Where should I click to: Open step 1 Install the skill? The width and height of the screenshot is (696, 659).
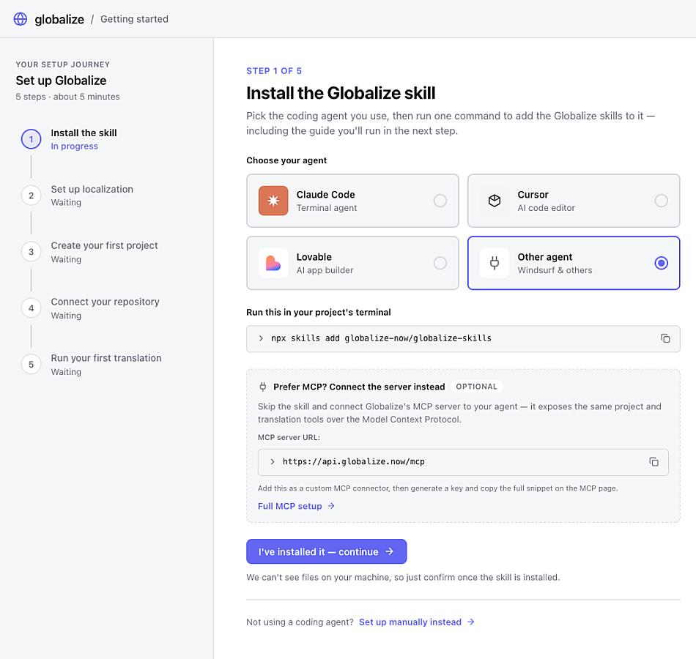click(x=84, y=133)
